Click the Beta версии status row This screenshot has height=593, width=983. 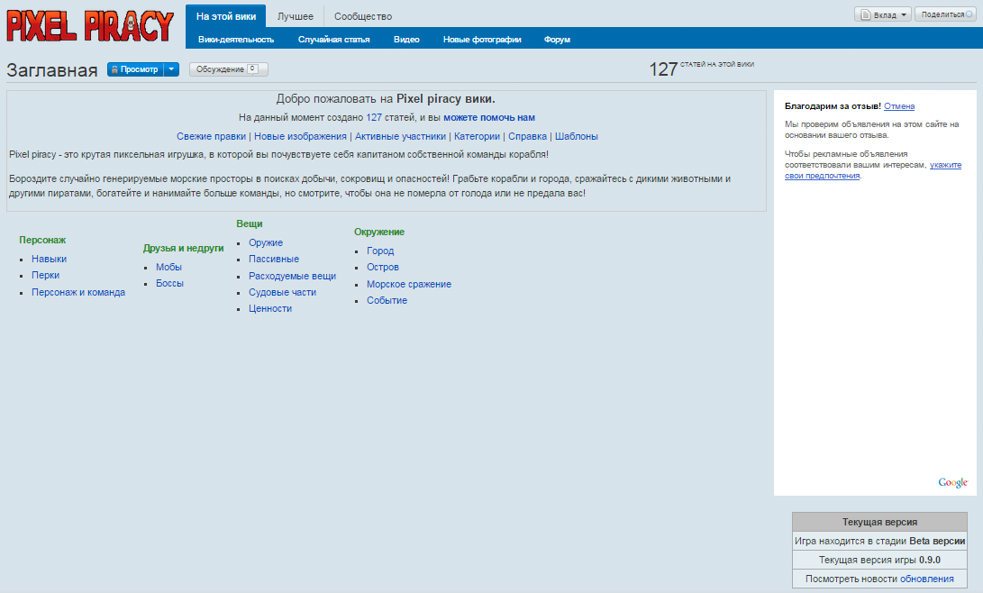pyautogui.click(x=879, y=541)
